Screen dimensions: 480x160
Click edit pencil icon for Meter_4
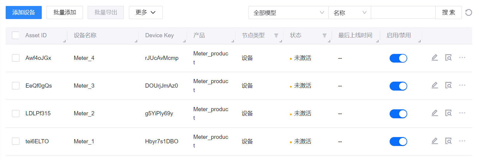(435, 58)
